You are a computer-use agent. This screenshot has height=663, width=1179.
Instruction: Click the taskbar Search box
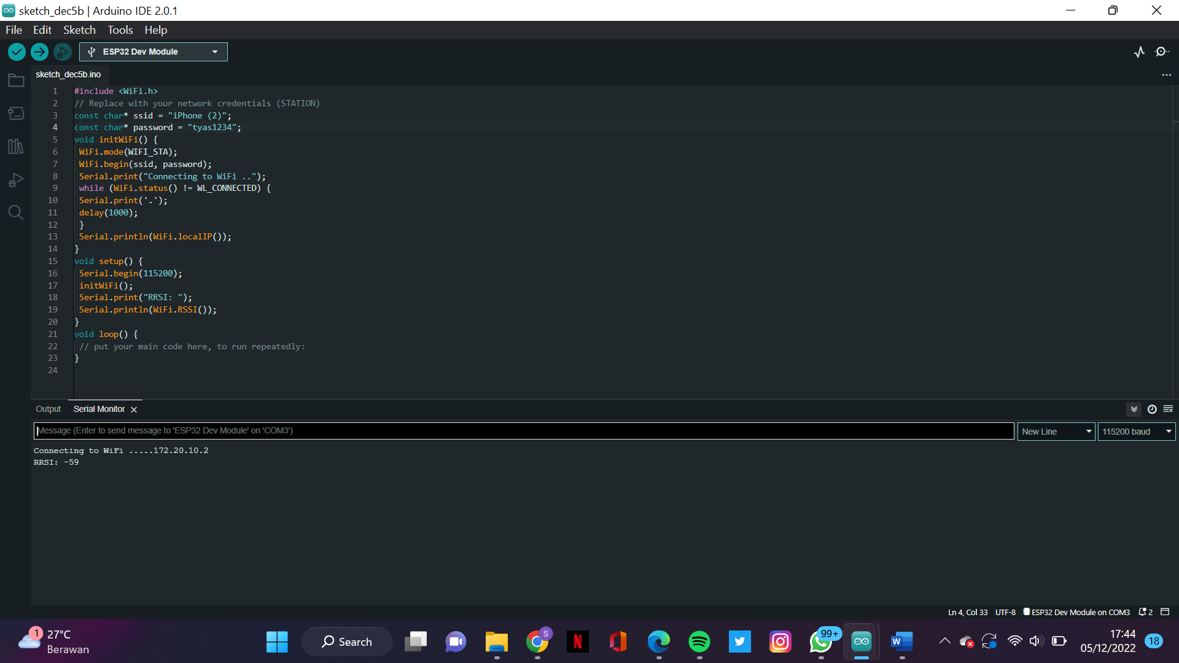coord(347,642)
